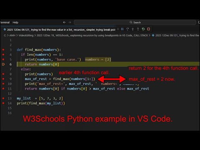The image size is (200, 150).
Task: Click 'print(numbers)' on line 8
Action: [39, 74]
